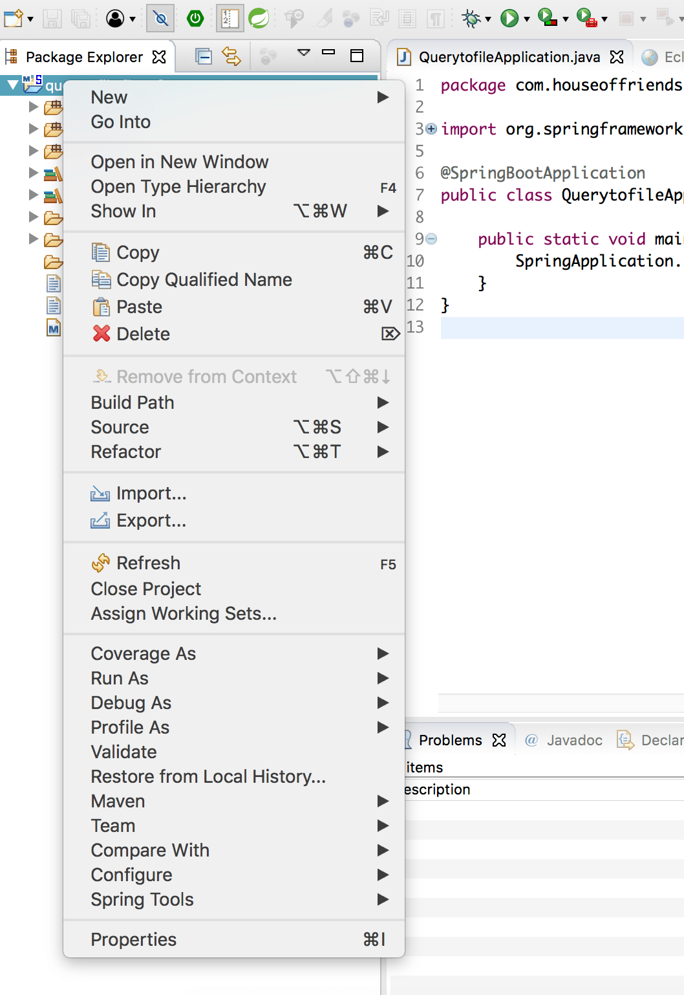Click the Coverage toolbar icon
The width and height of the screenshot is (684, 995).
click(546, 18)
